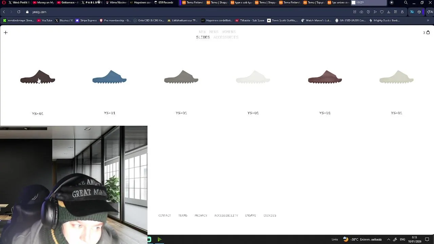Viewport: 434px width, 244px height.
Task: Go back with the browser back arrow
Action: click(x=4, y=12)
